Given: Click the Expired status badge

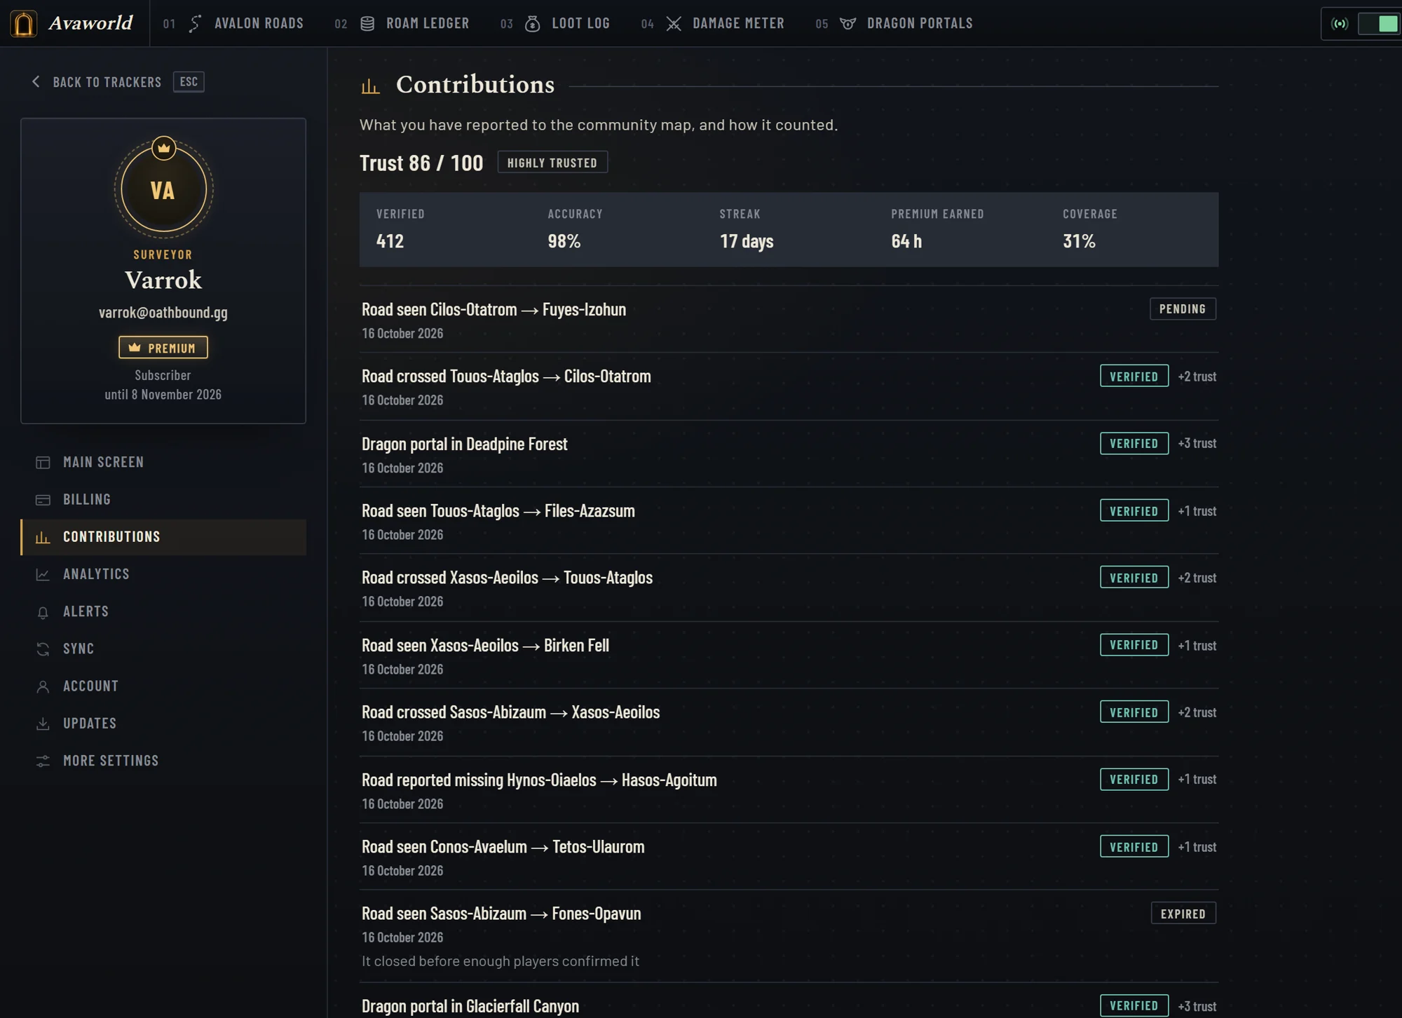Looking at the screenshot, I should point(1183,914).
